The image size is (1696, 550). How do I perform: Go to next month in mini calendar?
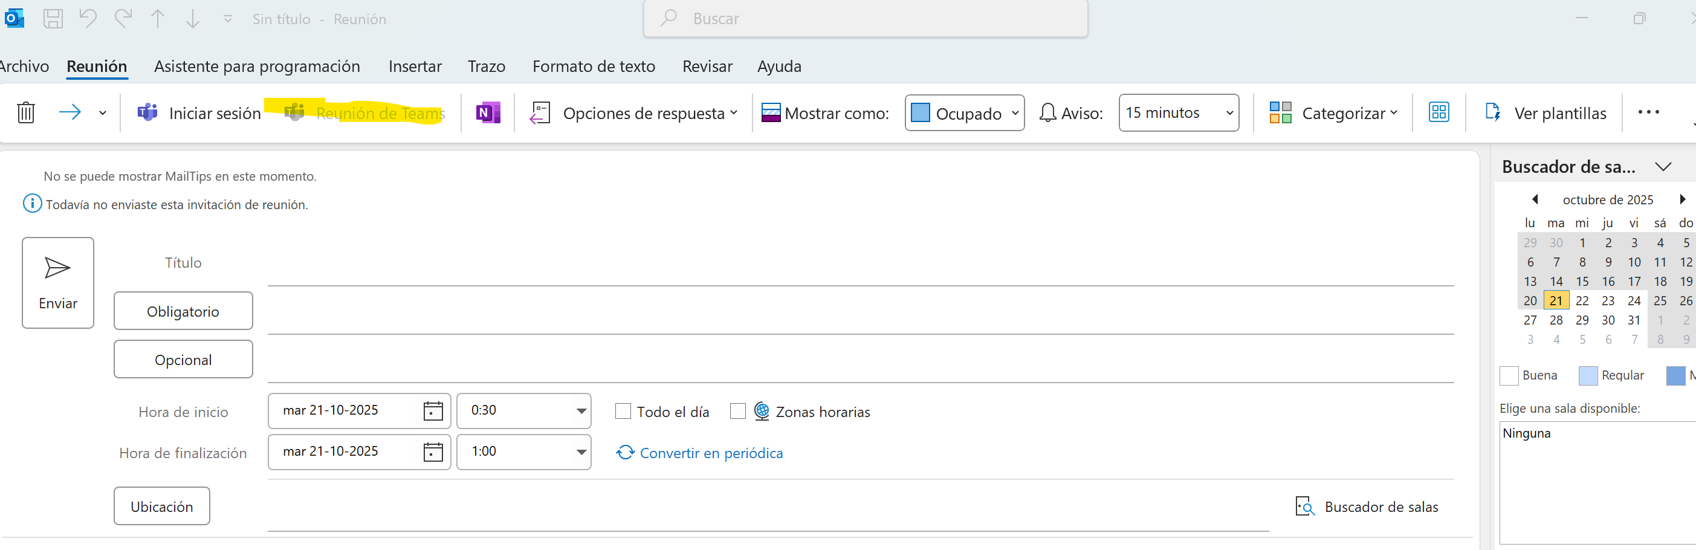point(1682,199)
